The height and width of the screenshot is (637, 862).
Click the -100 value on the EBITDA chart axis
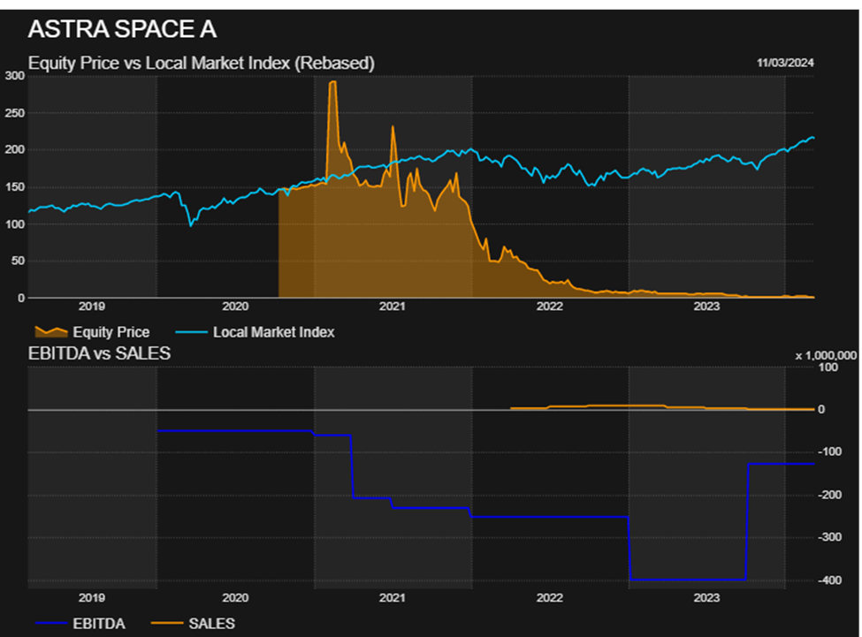830,452
